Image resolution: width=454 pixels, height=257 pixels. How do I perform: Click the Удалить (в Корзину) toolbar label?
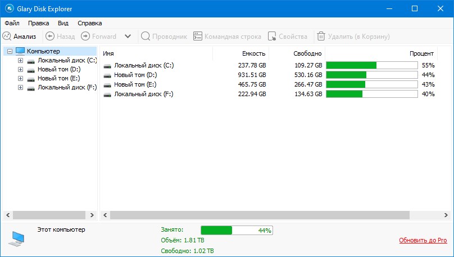pyautogui.click(x=358, y=37)
